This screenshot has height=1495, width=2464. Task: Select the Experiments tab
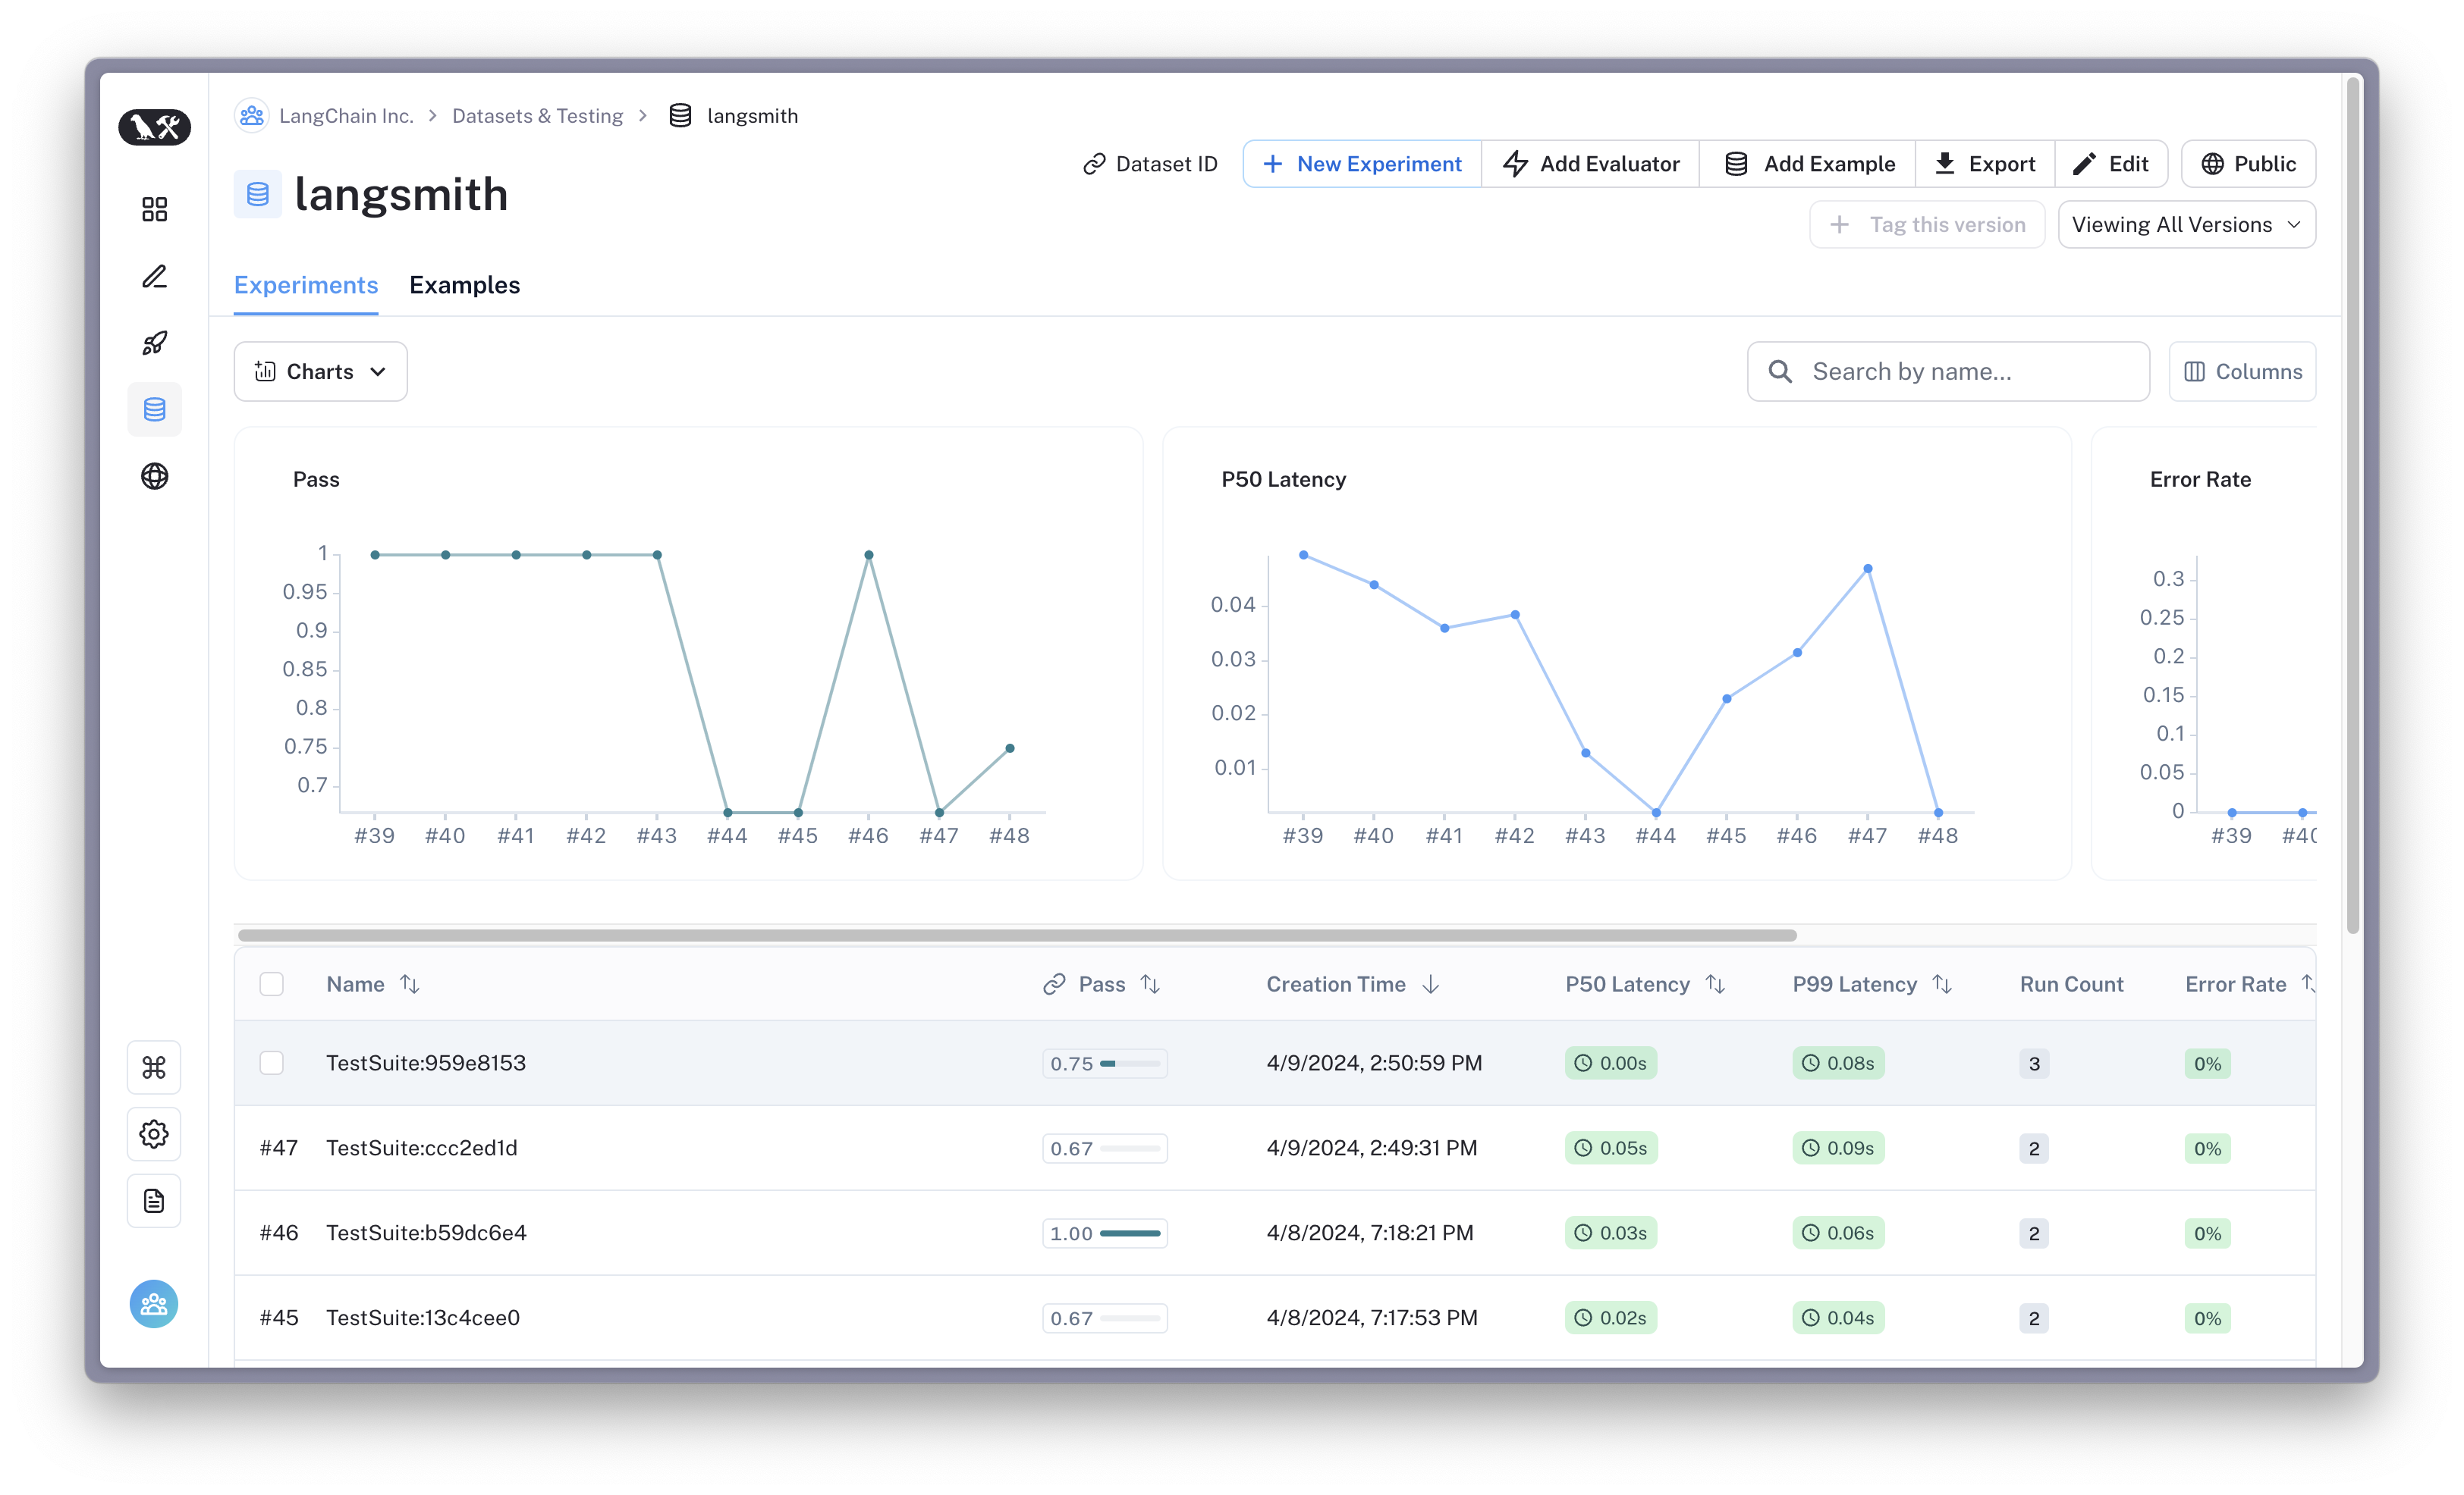pos(305,285)
